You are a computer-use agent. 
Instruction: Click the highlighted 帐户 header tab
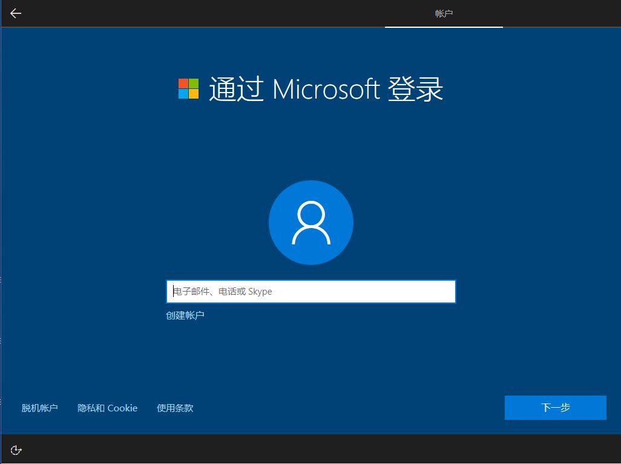[x=444, y=13]
